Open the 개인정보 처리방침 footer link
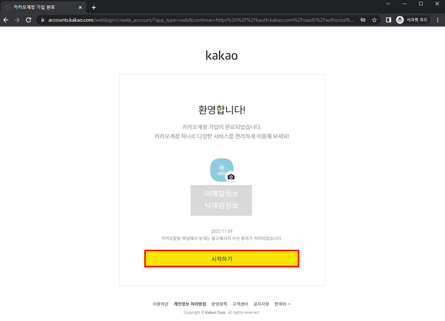 [x=190, y=304]
